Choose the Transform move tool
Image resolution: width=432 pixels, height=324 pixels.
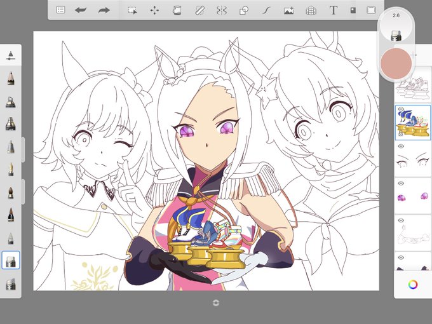[x=154, y=10]
